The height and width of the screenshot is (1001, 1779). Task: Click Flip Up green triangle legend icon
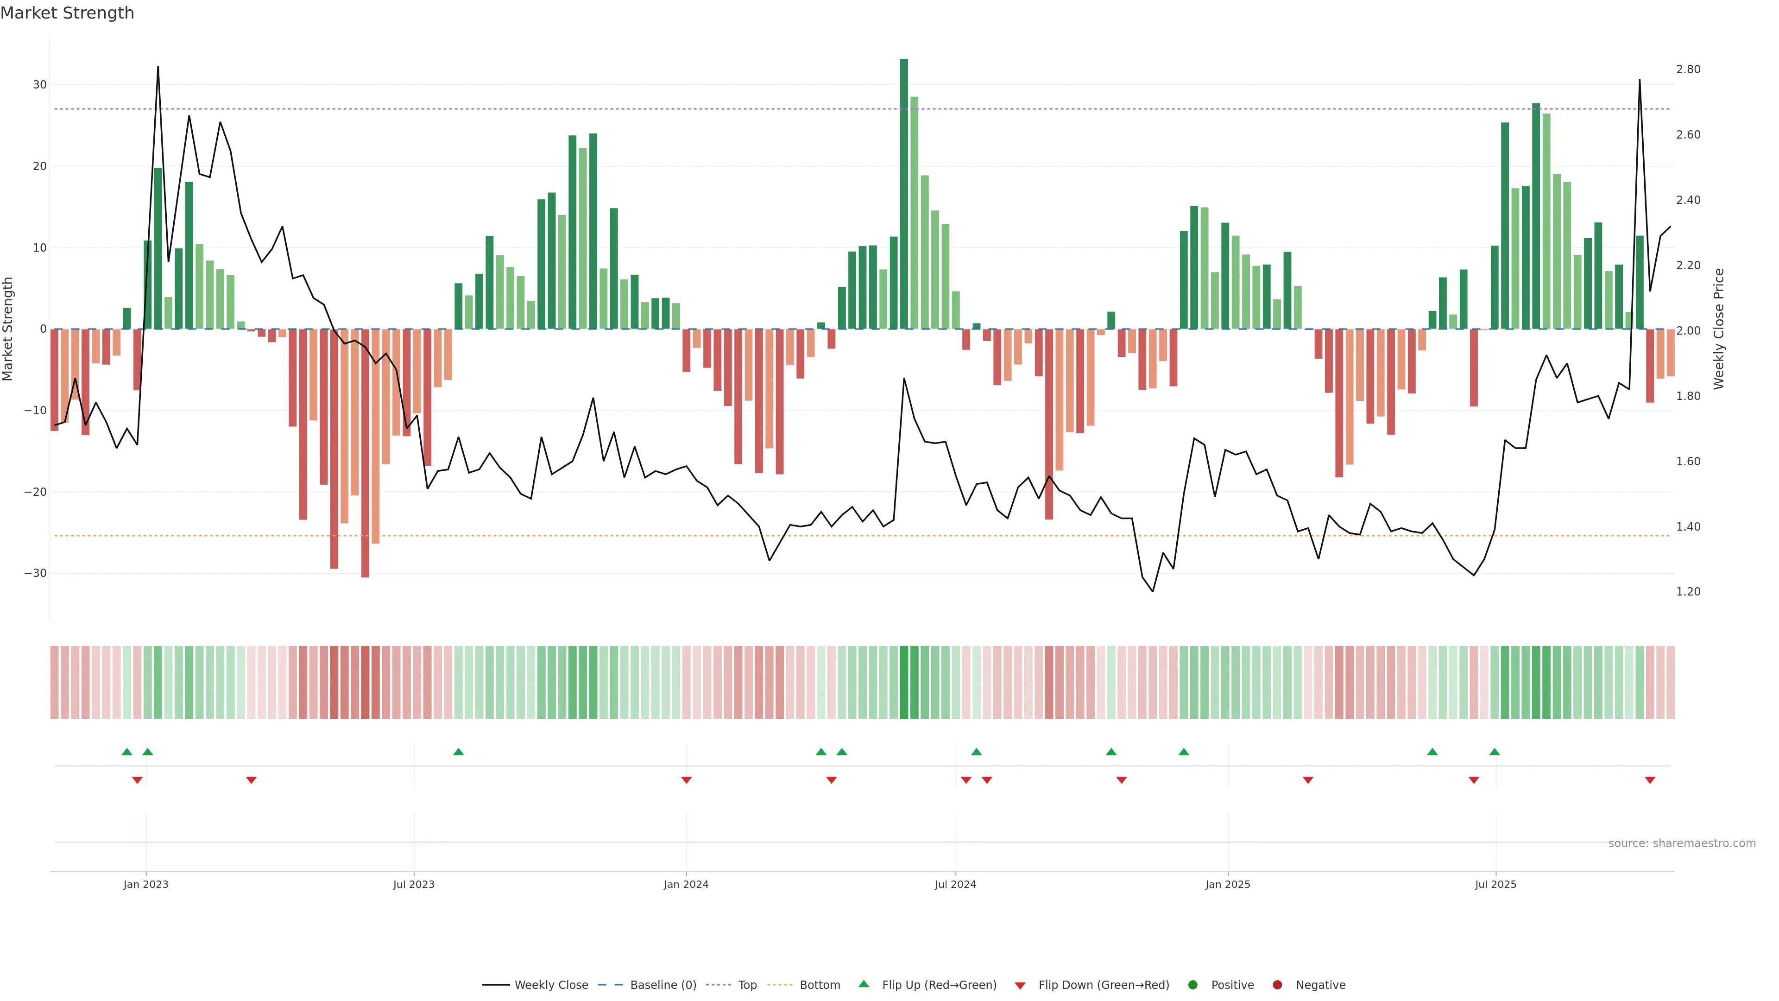pos(863,984)
